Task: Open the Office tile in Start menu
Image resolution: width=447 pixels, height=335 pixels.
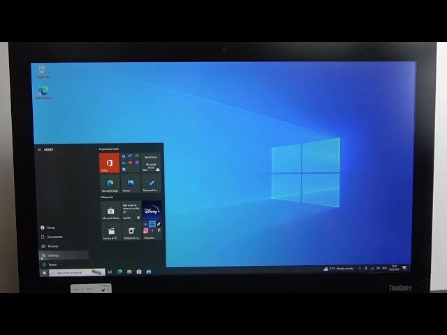Action: [110, 163]
